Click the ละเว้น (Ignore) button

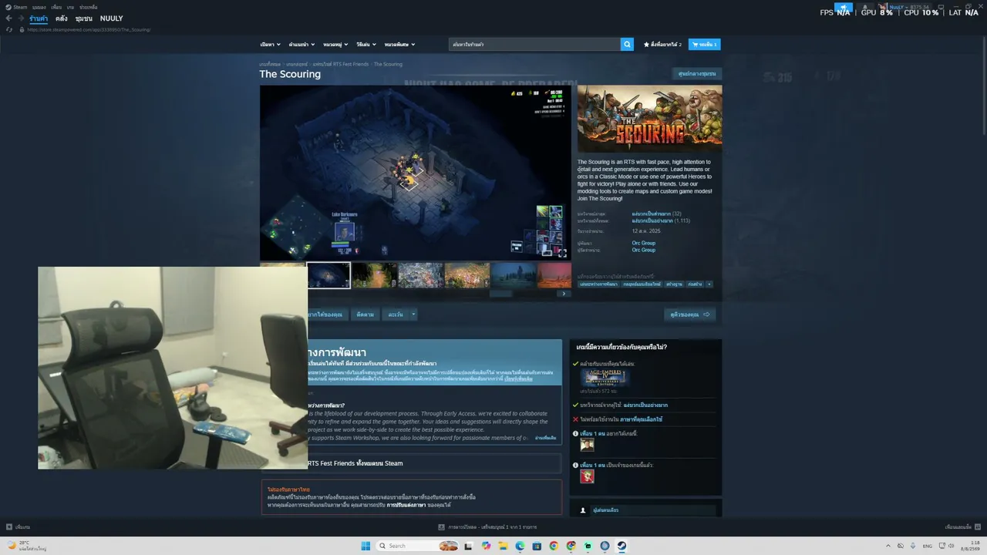[396, 314]
